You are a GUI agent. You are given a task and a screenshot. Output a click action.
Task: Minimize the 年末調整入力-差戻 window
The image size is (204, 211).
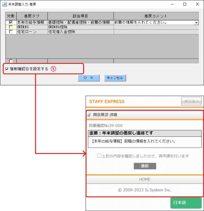point(172,4)
